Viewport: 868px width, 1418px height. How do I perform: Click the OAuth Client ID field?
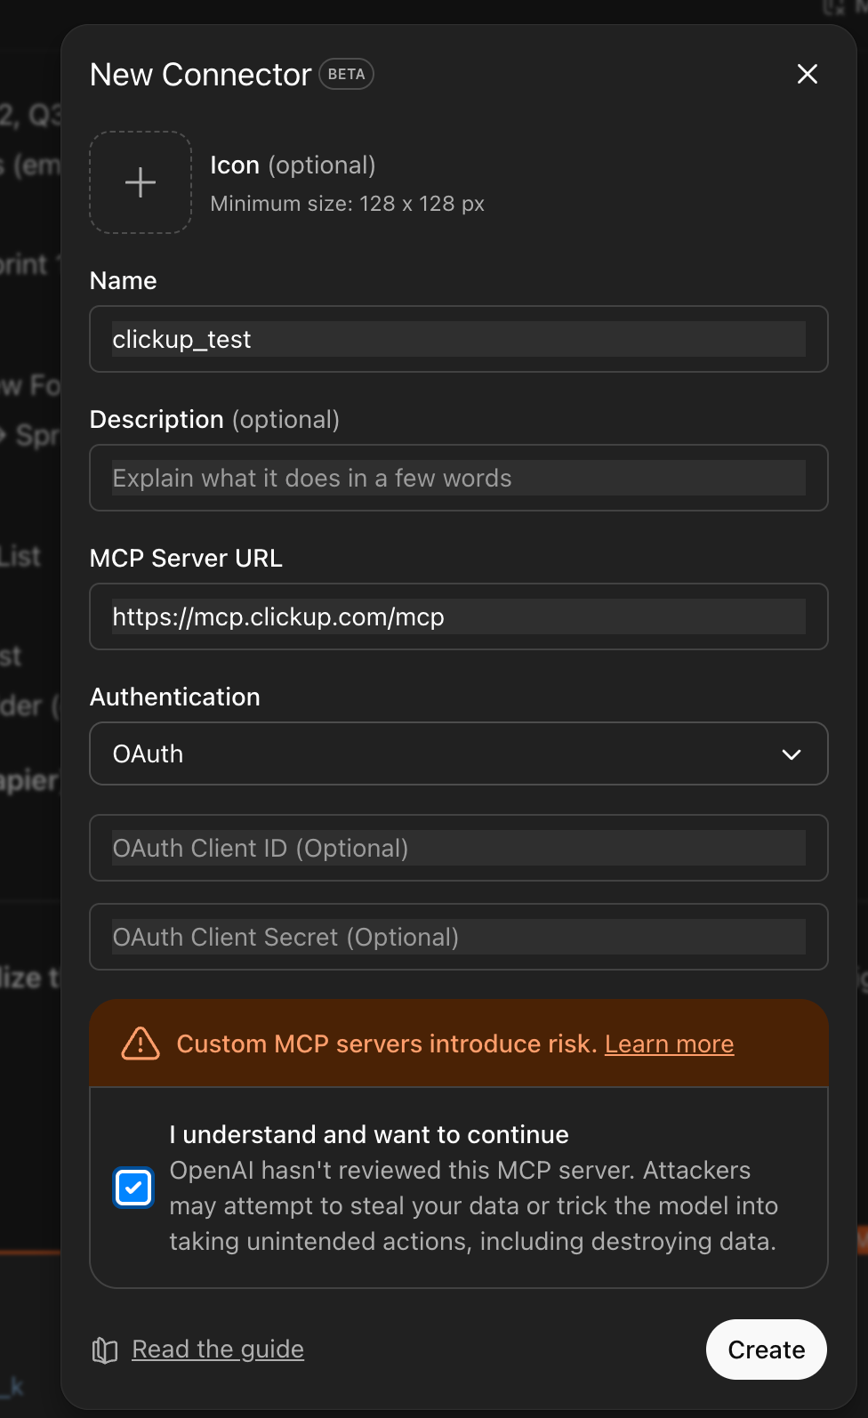click(459, 848)
